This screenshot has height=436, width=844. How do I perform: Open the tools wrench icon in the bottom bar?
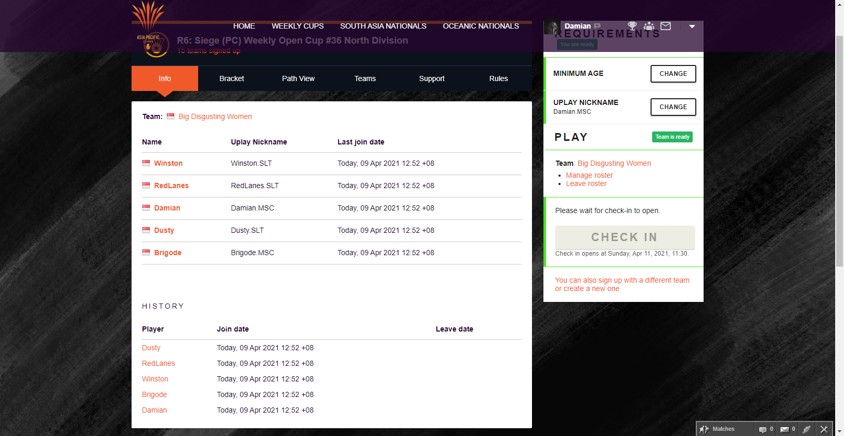tap(824, 429)
